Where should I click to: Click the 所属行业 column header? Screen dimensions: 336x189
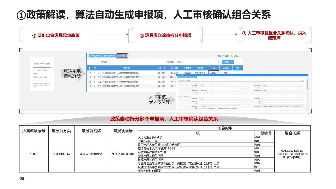(162, 68)
